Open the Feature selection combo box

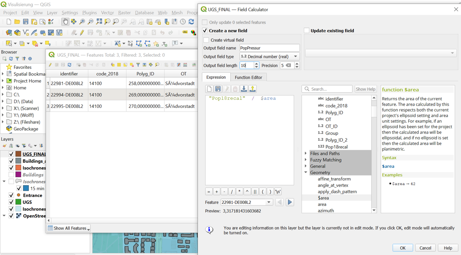click(x=246, y=202)
